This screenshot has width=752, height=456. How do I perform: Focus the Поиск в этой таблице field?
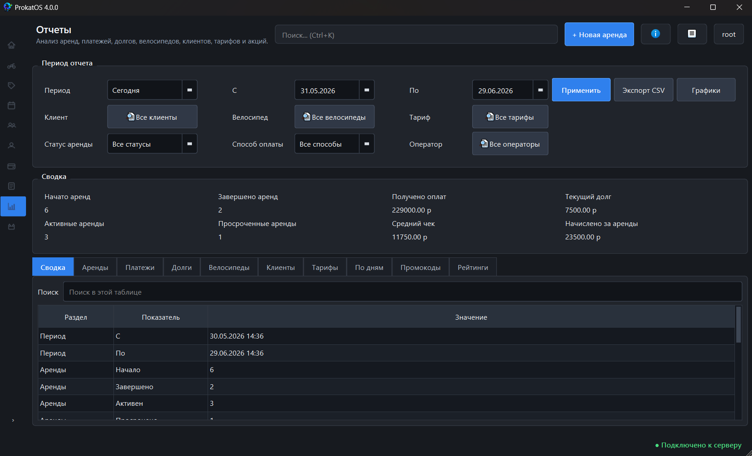click(402, 292)
